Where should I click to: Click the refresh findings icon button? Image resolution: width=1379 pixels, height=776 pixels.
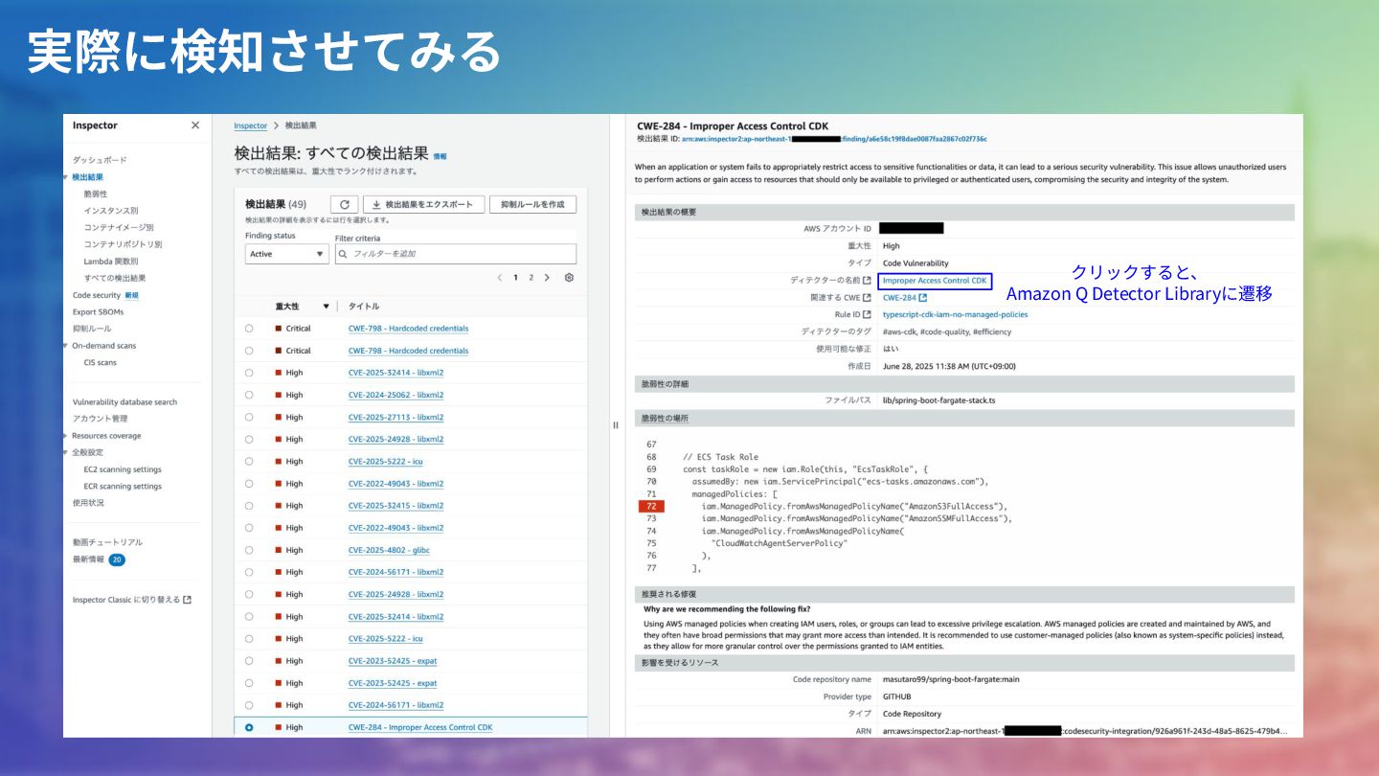344,204
